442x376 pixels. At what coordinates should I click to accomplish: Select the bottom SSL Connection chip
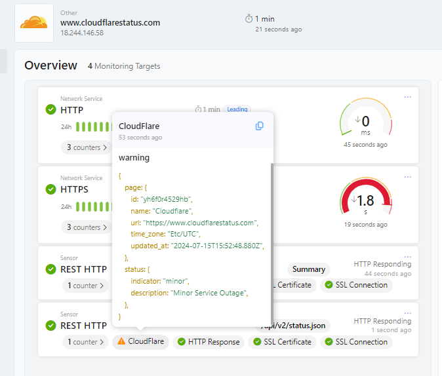coord(356,342)
